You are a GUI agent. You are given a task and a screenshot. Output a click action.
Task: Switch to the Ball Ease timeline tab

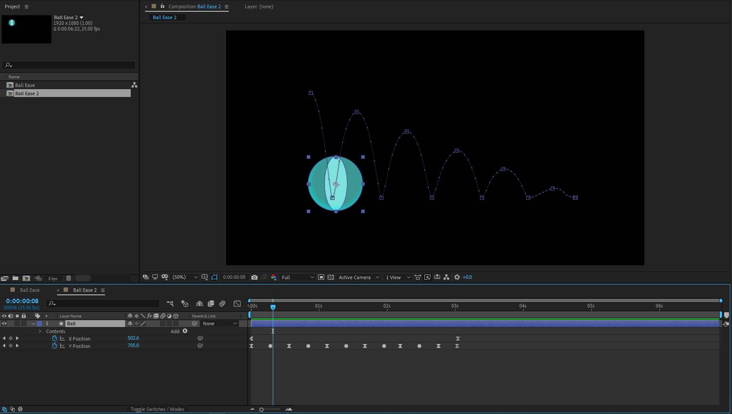[x=30, y=290]
